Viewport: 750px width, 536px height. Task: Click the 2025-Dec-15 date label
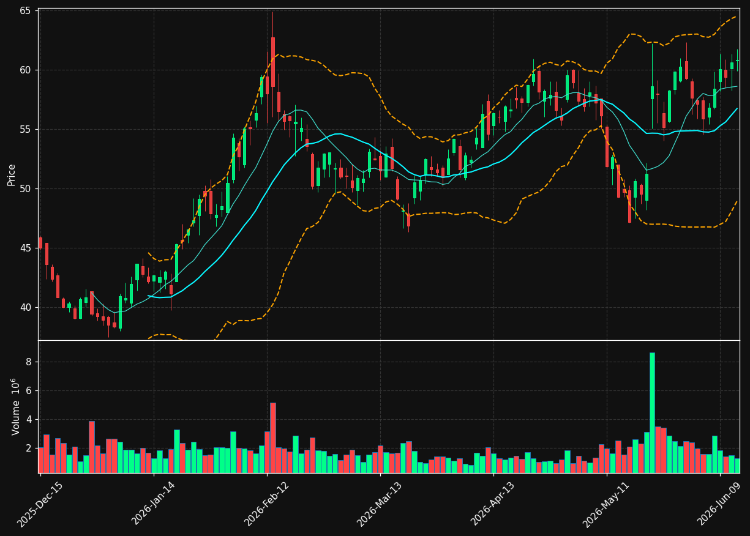tap(40, 504)
